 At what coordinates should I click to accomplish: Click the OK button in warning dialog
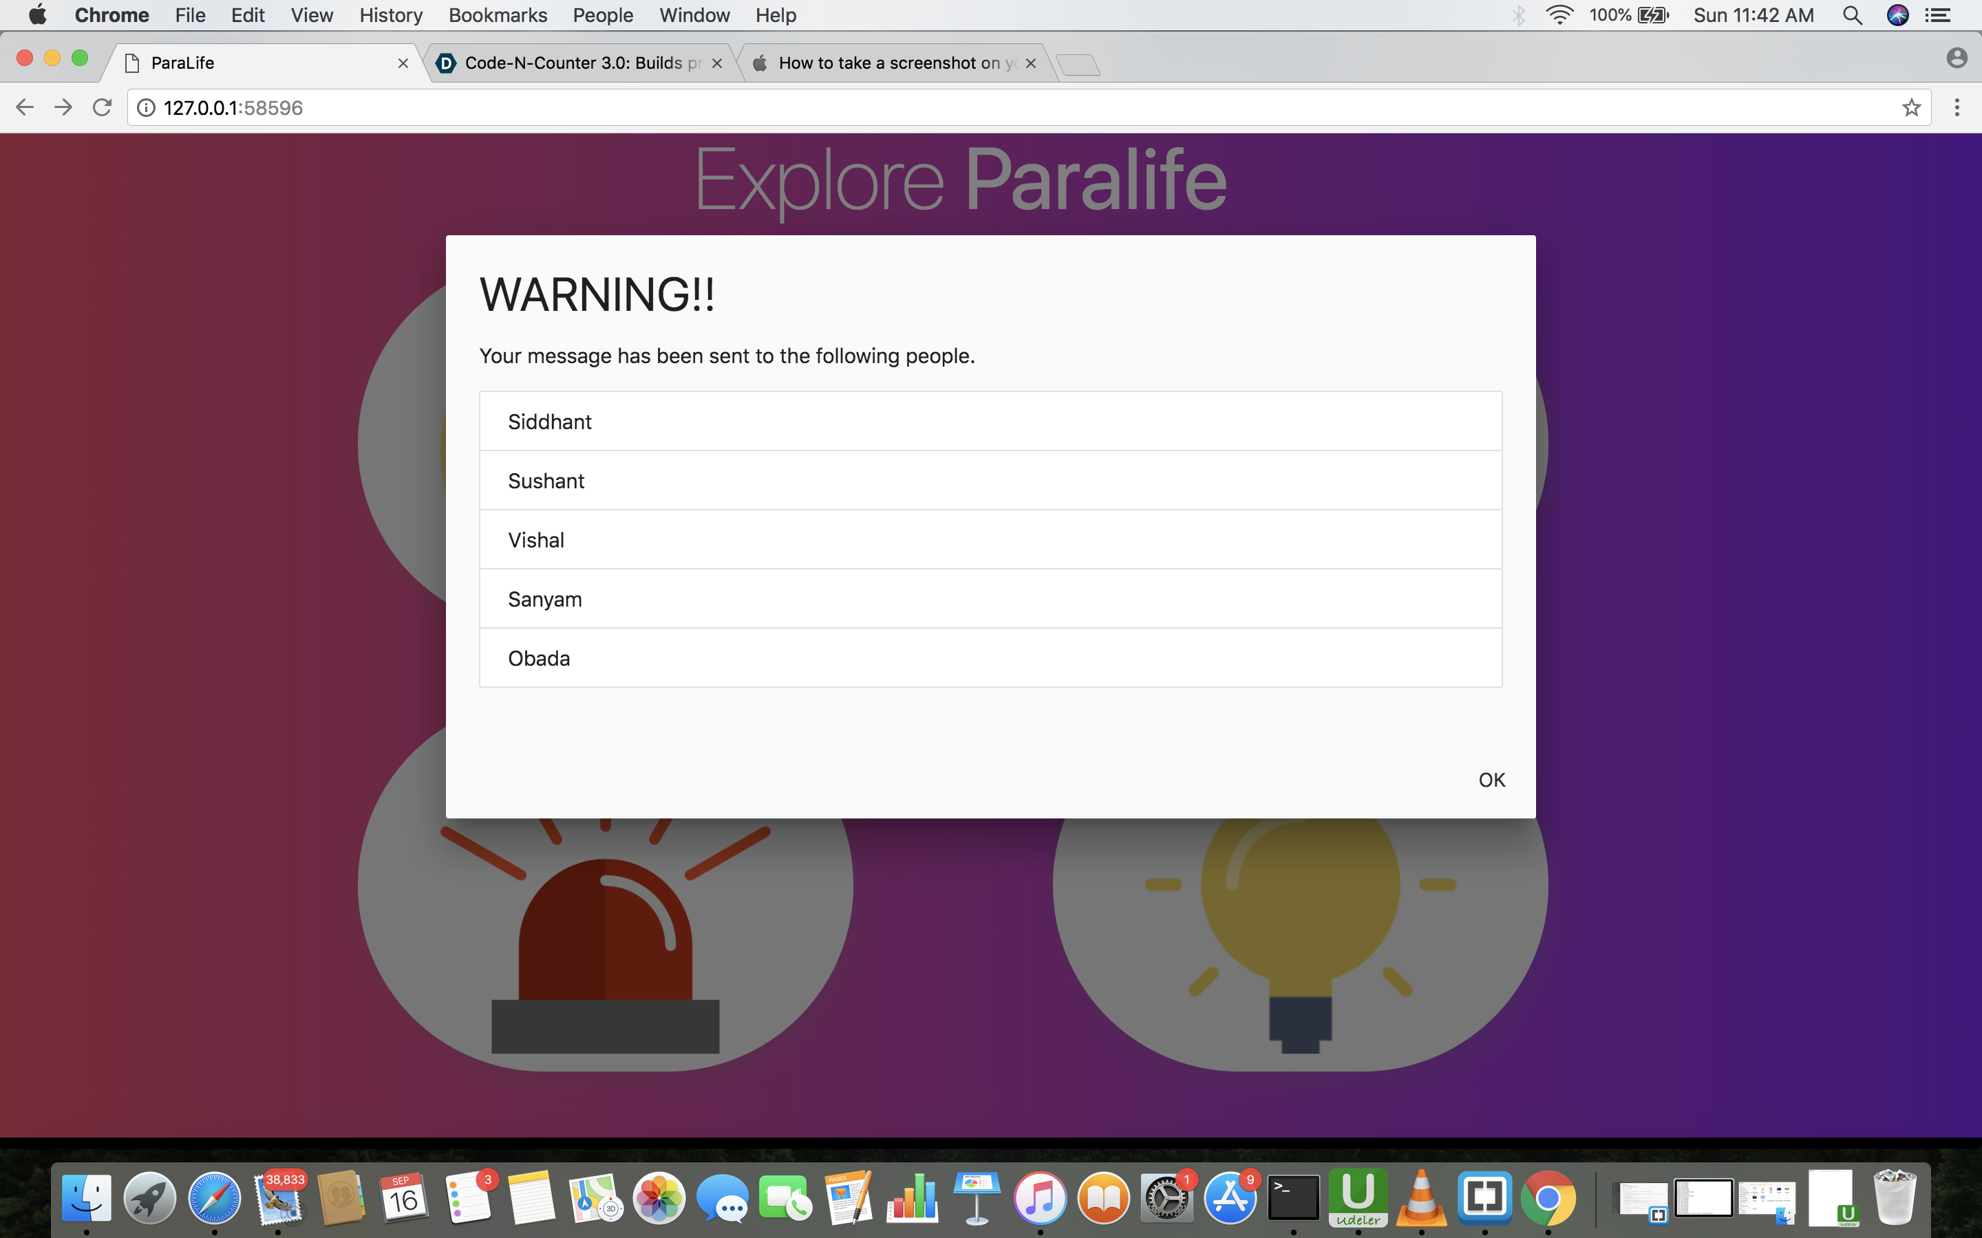1491,779
